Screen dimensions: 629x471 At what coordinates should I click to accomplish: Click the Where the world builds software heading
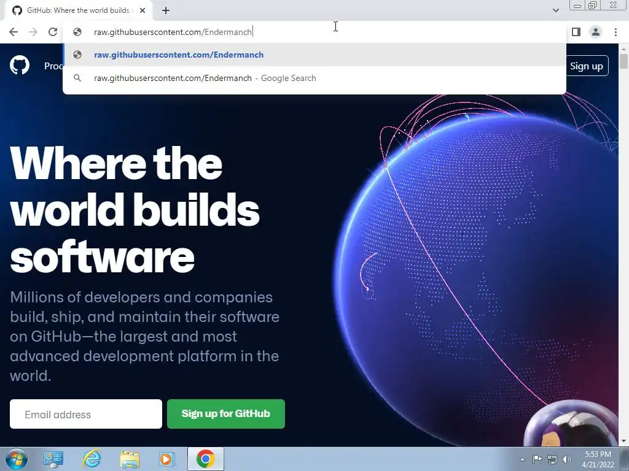click(x=135, y=210)
